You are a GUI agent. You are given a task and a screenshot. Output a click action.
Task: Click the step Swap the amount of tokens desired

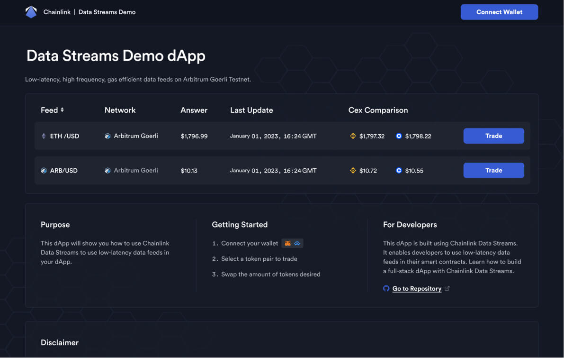pos(270,275)
